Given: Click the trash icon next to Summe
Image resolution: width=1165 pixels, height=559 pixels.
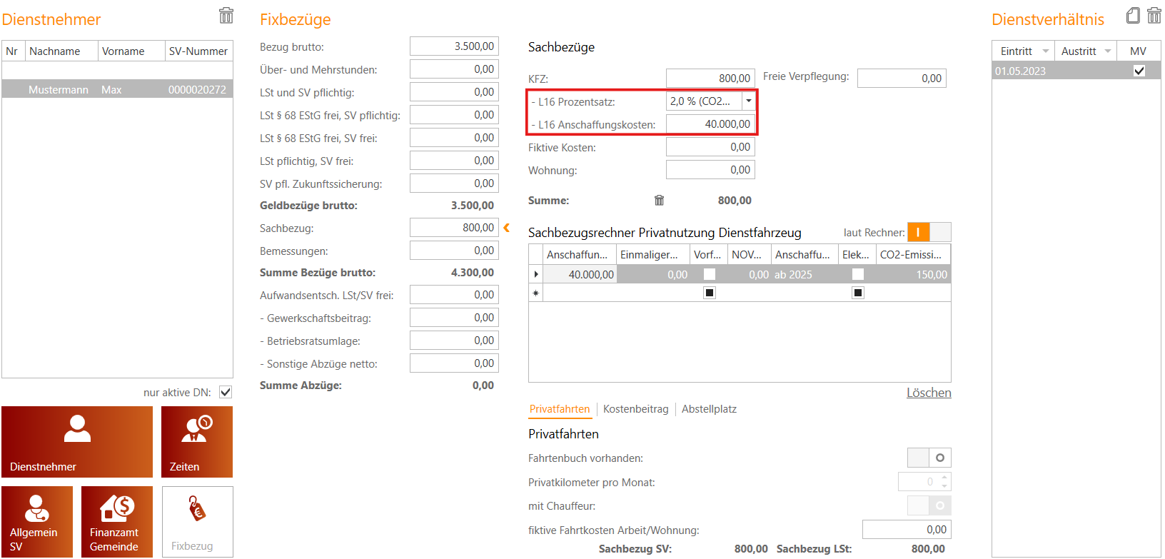Looking at the screenshot, I should 659,201.
